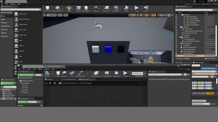The height and width of the screenshot is (122, 218).
Task: Expand the Geometry folder in Content tree
Action: [x=2, y=92]
